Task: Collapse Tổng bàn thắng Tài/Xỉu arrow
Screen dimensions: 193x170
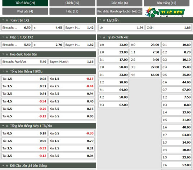Action: (x=3, y=71)
